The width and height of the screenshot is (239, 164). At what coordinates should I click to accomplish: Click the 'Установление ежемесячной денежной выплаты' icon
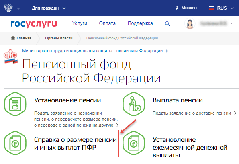[x=134, y=143]
